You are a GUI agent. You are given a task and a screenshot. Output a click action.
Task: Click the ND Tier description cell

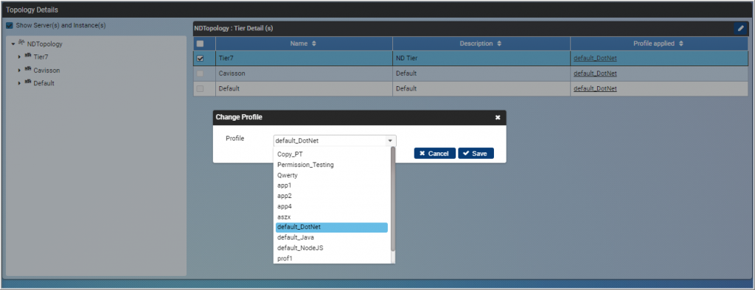(481, 59)
